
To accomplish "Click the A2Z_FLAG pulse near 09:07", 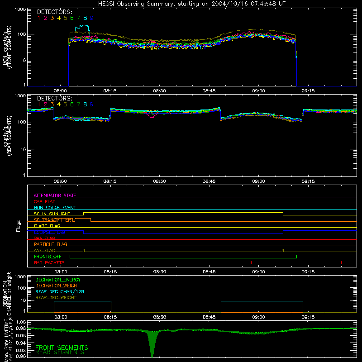I will click(x=283, y=250).
